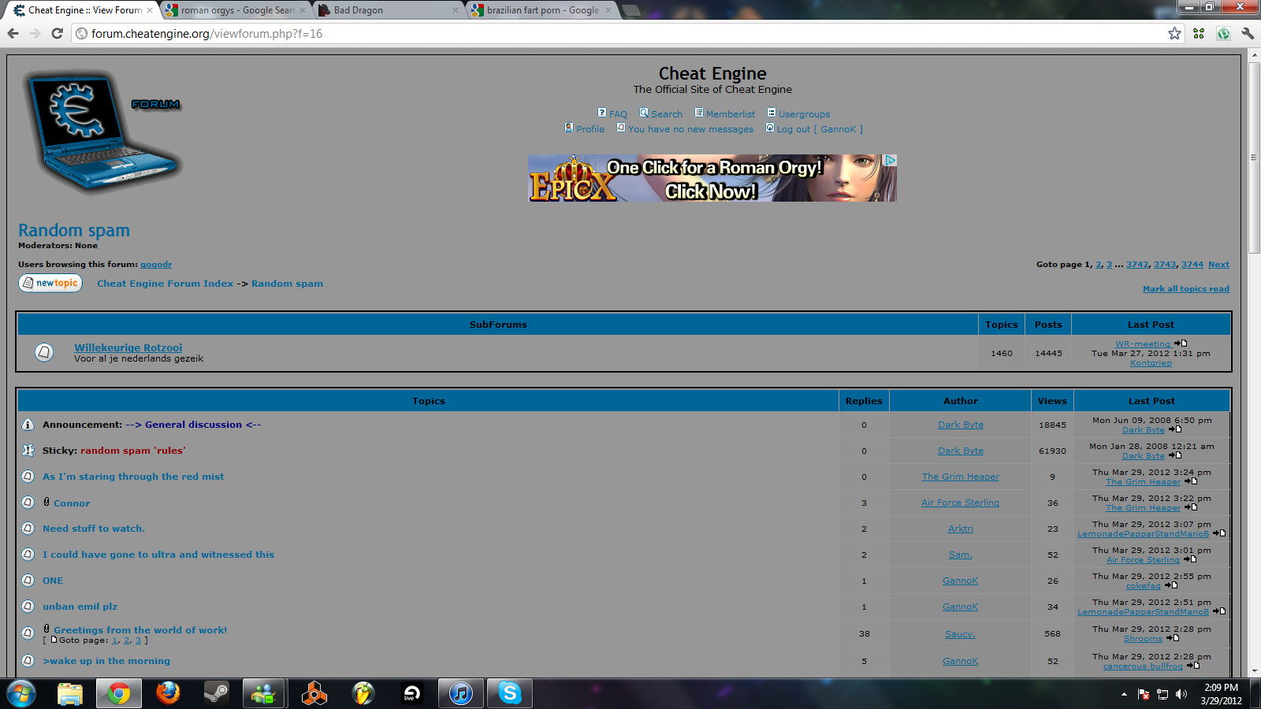Bookmark this page with the star icon

pos(1174,33)
